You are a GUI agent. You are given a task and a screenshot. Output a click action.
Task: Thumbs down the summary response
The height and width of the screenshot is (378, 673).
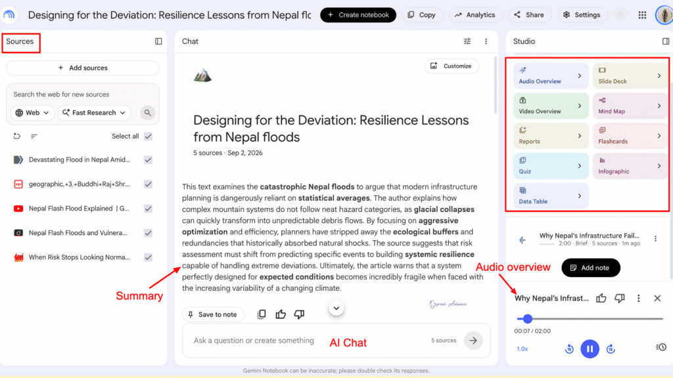[x=299, y=314]
